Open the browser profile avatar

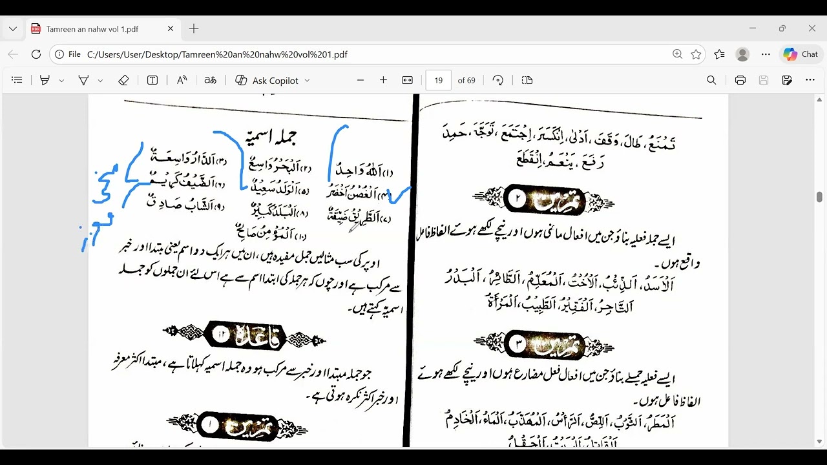(742, 54)
